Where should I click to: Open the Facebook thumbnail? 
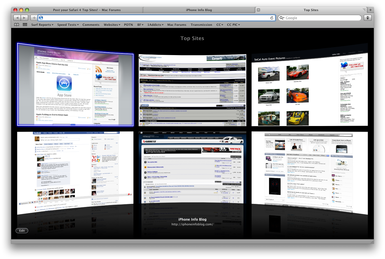[75, 173]
